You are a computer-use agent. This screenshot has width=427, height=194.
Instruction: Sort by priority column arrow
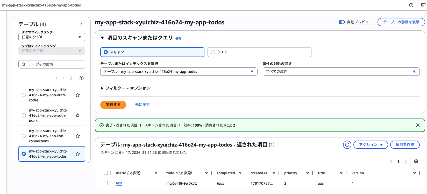(x=308, y=173)
